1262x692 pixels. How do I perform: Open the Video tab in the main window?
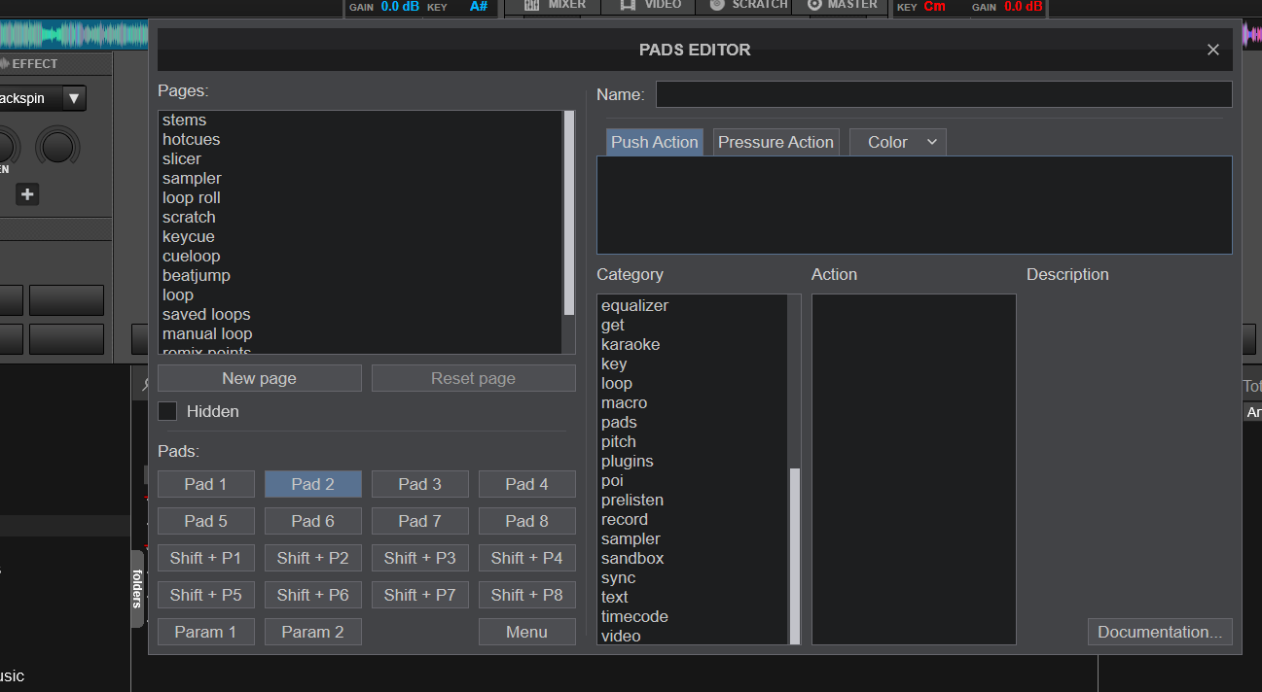pyautogui.click(x=648, y=5)
